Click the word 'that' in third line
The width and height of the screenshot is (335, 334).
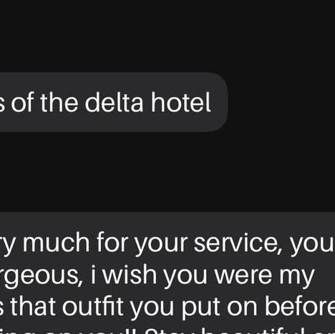click(x=33, y=306)
